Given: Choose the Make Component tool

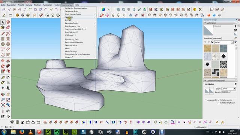Looking at the screenshot, I should pyautogui.click(x=8, y=22).
